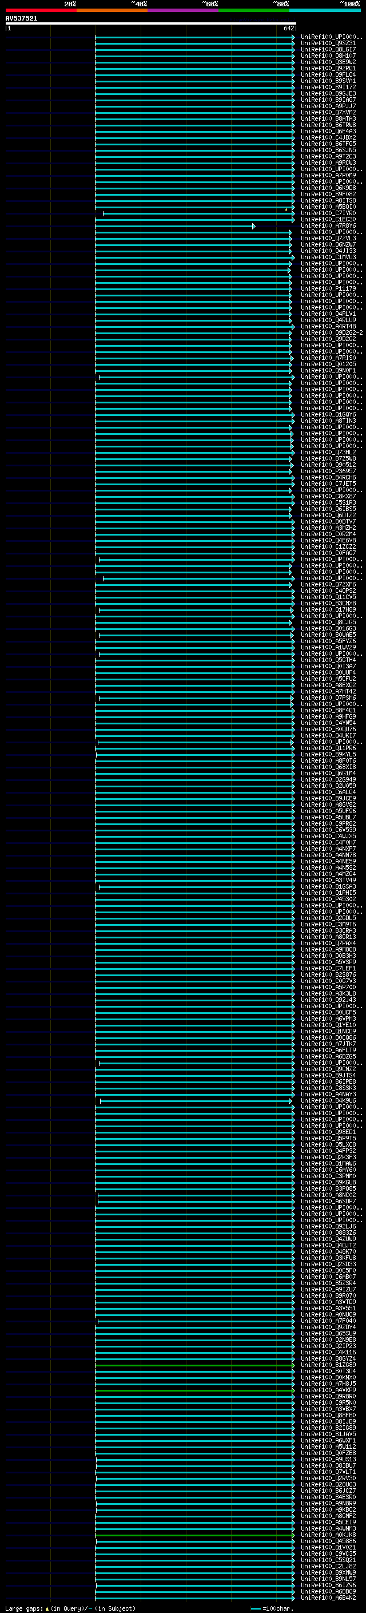Image resolution: width=366 pixels, height=1613 pixels.
Task: Open hit UniRef100_C9PR82
Action: 328,823
